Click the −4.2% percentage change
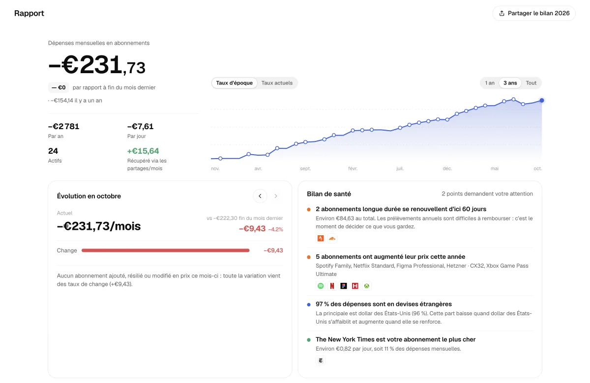 tap(275, 229)
